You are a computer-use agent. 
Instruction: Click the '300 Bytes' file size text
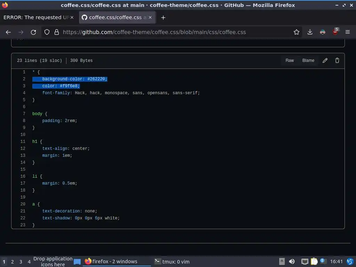[x=81, y=60]
